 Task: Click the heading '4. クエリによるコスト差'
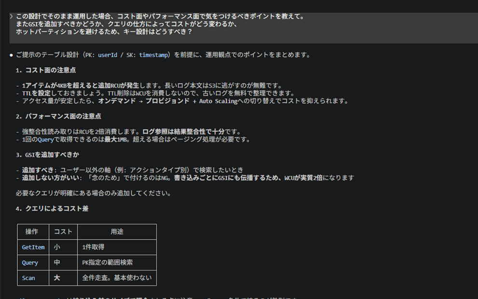52,209
